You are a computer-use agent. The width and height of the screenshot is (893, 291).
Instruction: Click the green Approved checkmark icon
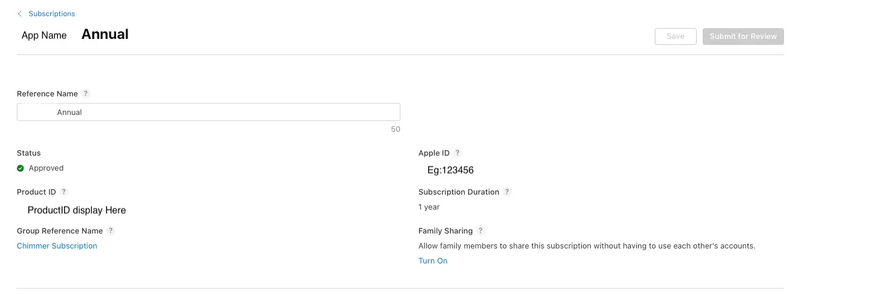[20, 168]
